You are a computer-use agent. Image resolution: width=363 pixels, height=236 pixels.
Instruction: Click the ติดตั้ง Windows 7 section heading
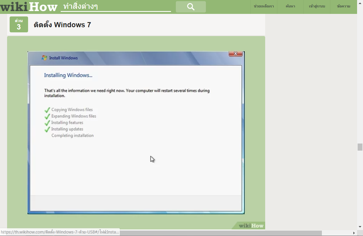[x=62, y=25]
